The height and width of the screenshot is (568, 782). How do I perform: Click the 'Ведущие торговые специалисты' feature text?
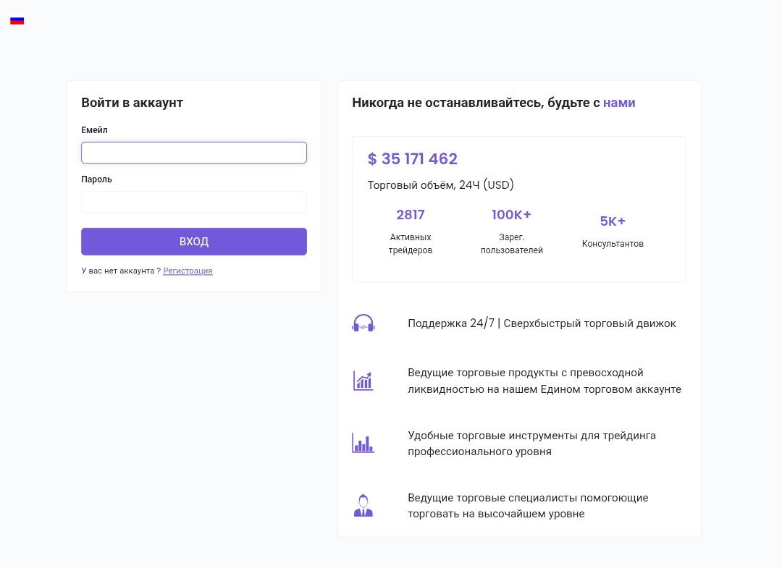point(528,506)
